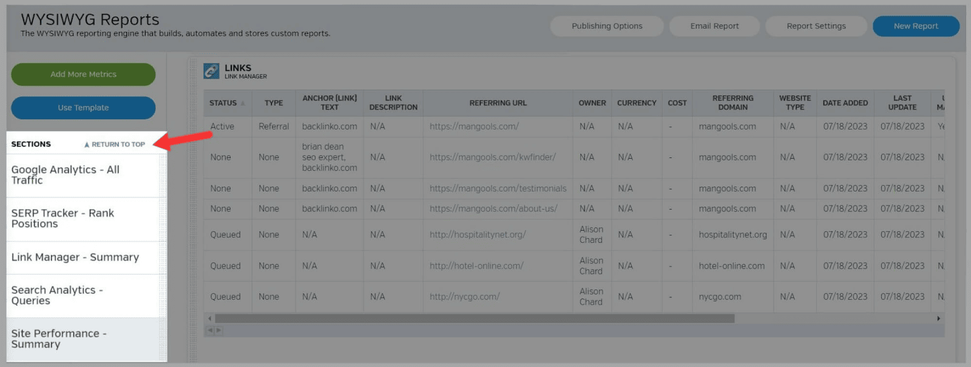The height and width of the screenshot is (367, 971).
Task: Select SERP Tracker - Rank Positions section
Action: click(x=63, y=219)
